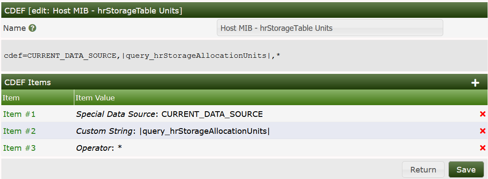Delete the Operator item #3 via red X
The height and width of the screenshot is (179, 488).
[x=482, y=148]
